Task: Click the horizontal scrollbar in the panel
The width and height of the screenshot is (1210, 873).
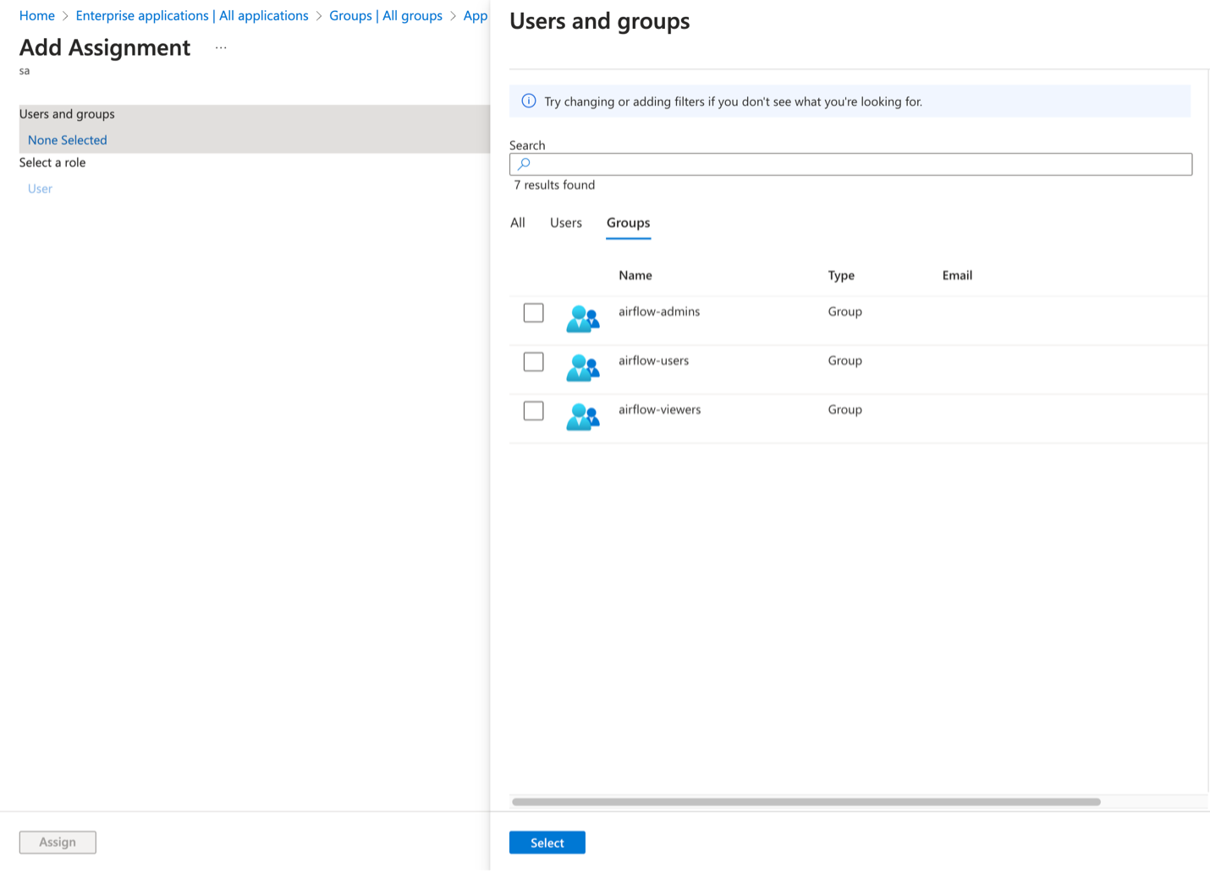Action: pyautogui.click(x=806, y=802)
